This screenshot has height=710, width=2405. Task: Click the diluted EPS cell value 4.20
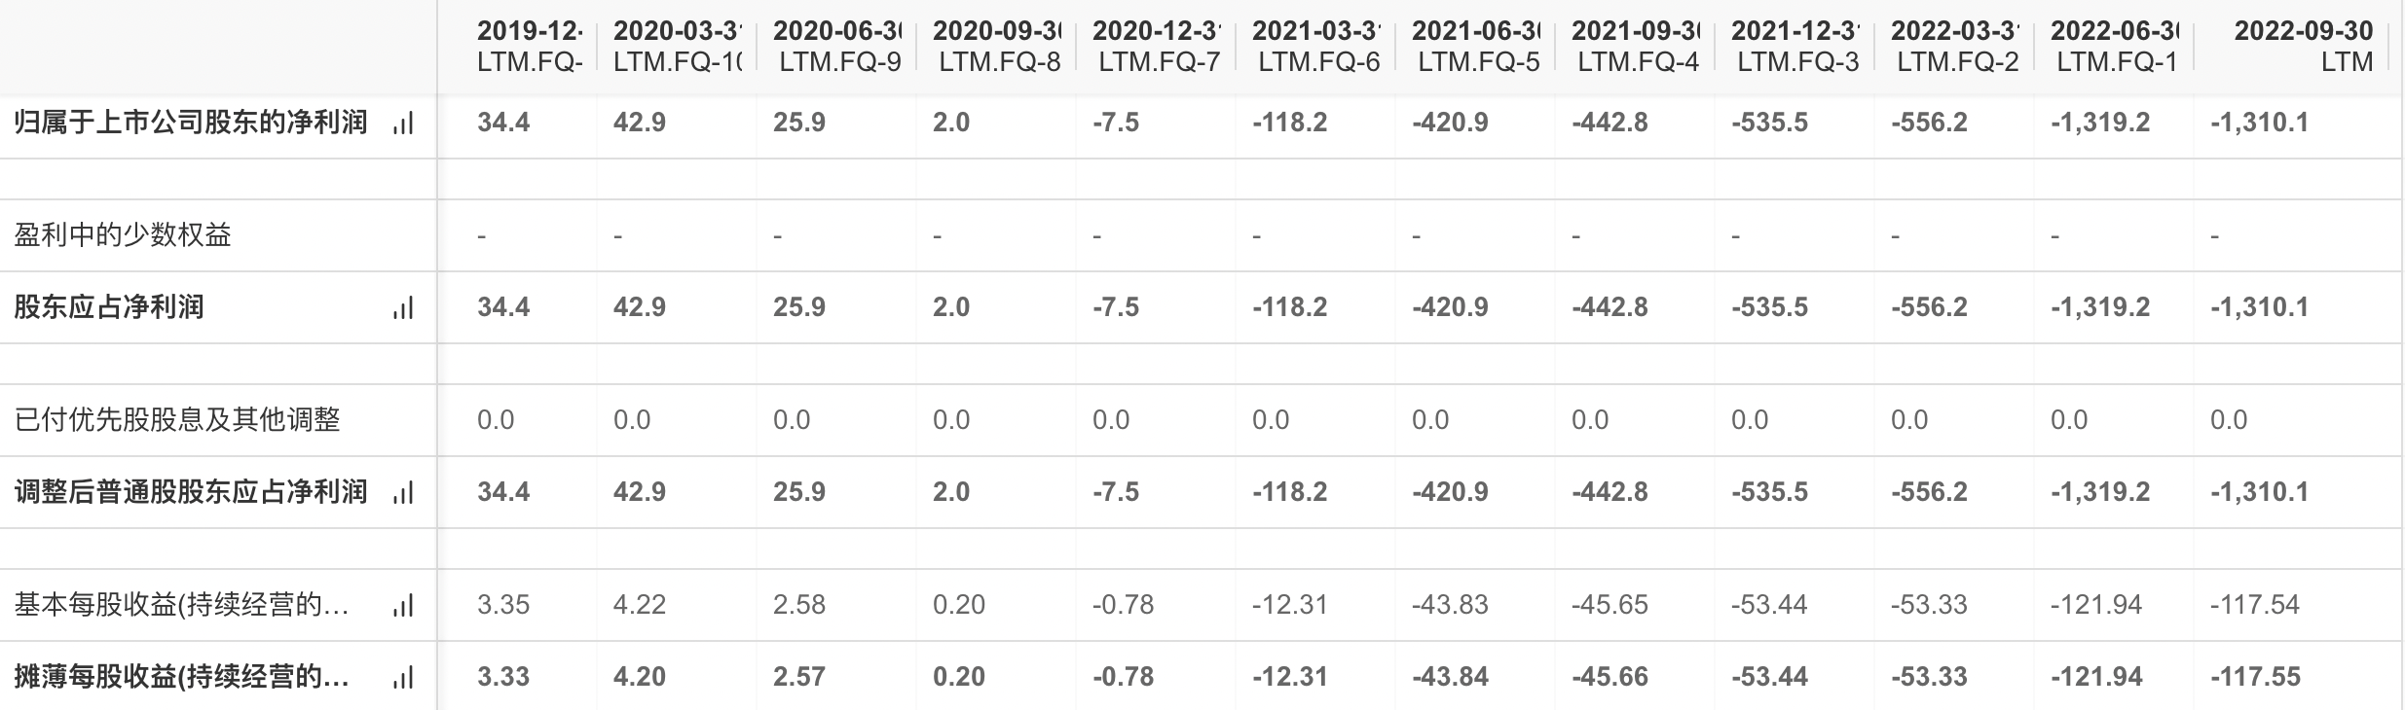(640, 677)
